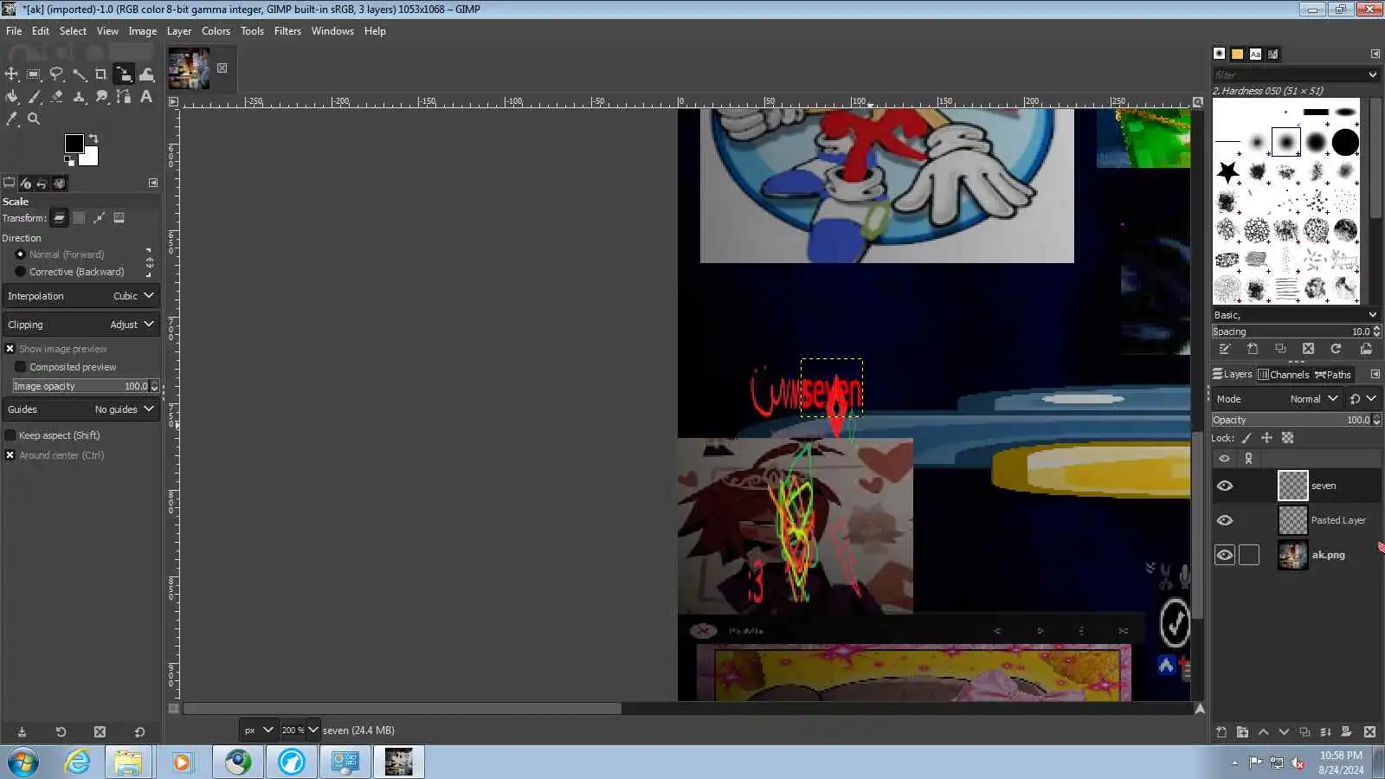Toggle Around center (Ctrl) checkbox
This screenshot has height=779, width=1385.
pos(10,455)
